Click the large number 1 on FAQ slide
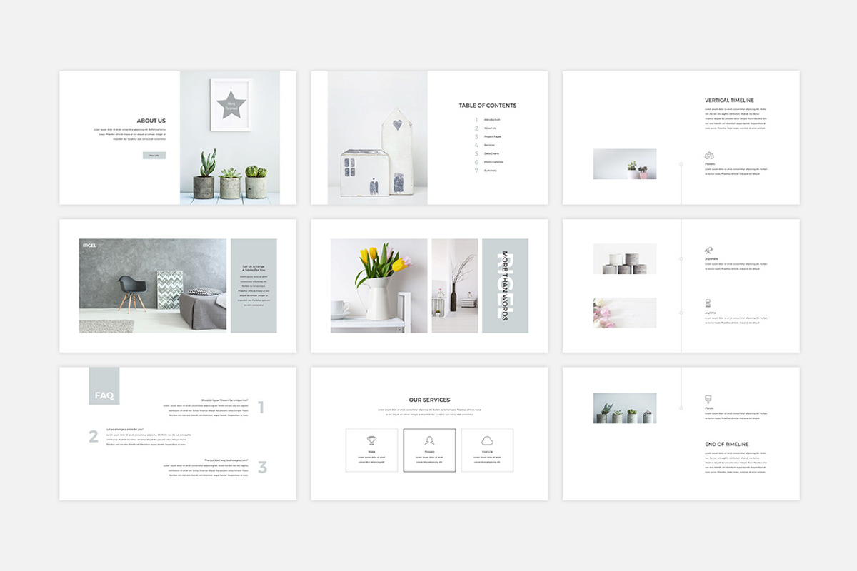This screenshot has height=571, width=857. tap(261, 408)
